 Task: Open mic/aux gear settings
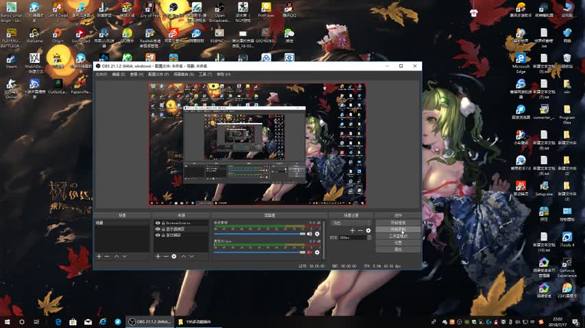pos(317,252)
